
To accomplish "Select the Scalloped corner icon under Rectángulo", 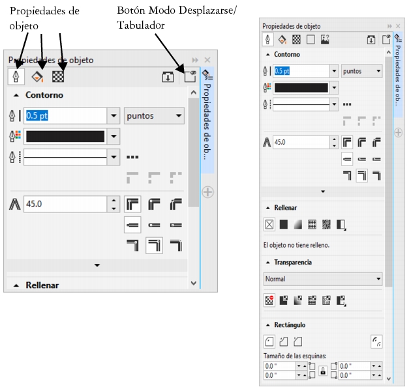I will (282, 341).
